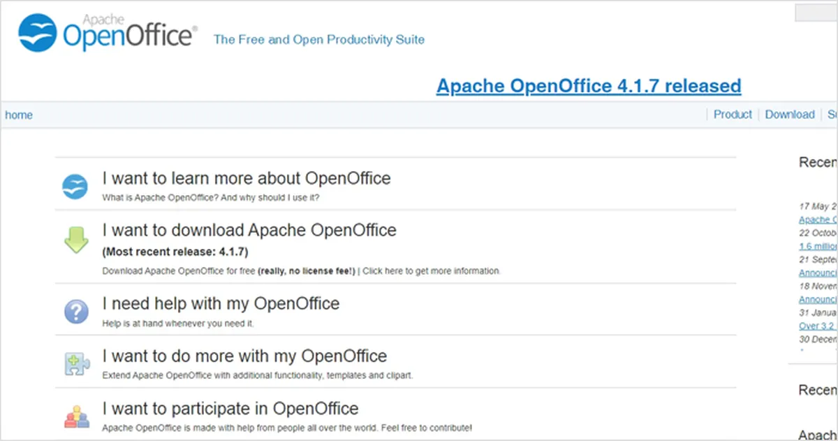838x441 pixels.
Task: Click the green download arrow icon
Action: tap(76, 240)
